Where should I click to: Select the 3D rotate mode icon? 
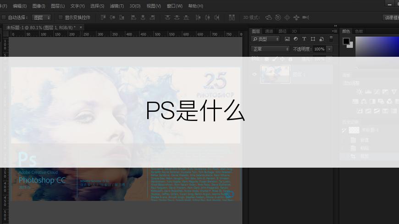click(269, 17)
